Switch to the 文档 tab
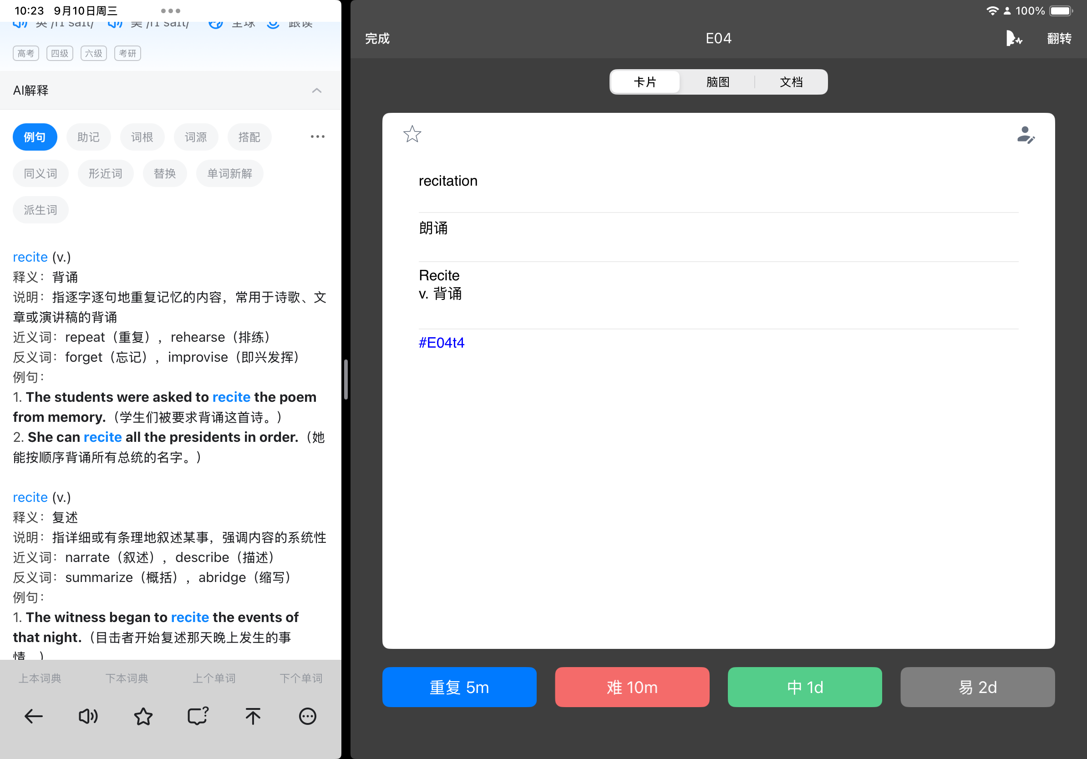1087x759 pixels. point(791,82)
